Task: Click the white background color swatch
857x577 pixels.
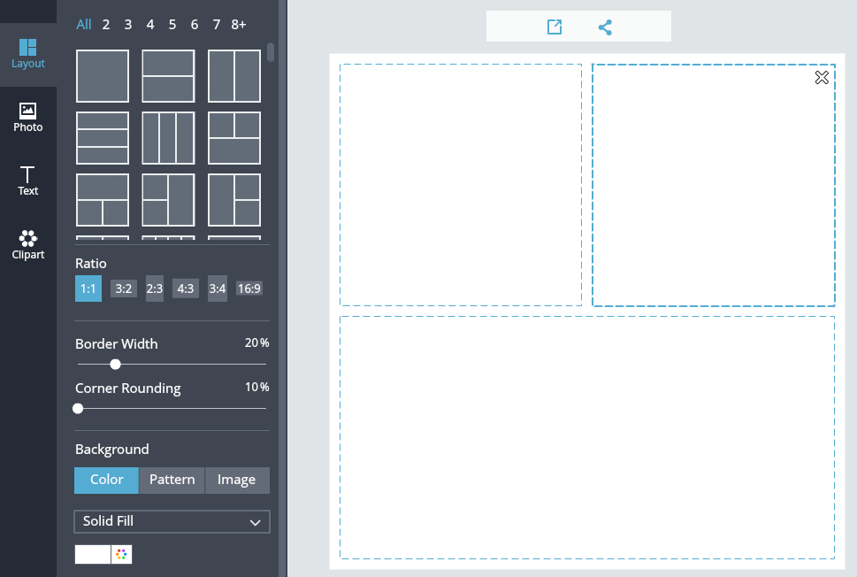Action: [x=93, y=554]
